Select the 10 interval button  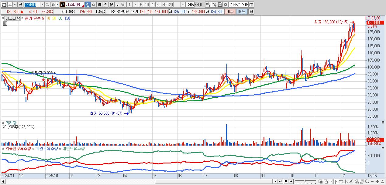click(147, 5)
